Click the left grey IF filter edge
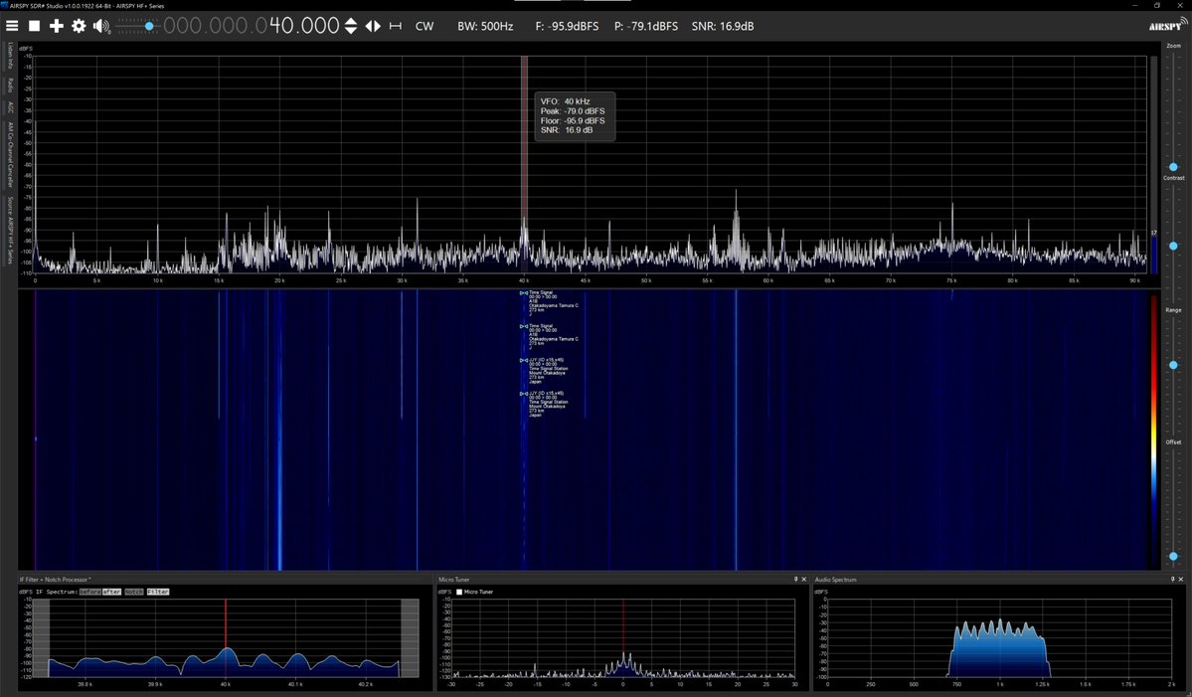1192x697 pixels. click(41, 637)
